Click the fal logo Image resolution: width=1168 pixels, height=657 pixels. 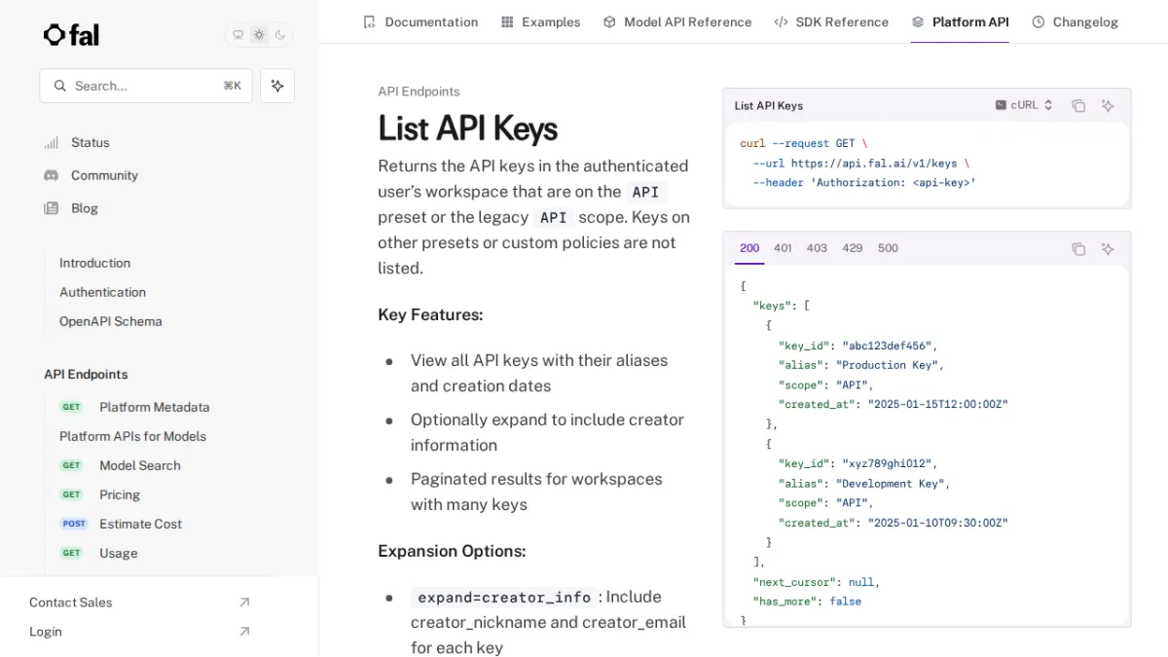coord(71,35)
